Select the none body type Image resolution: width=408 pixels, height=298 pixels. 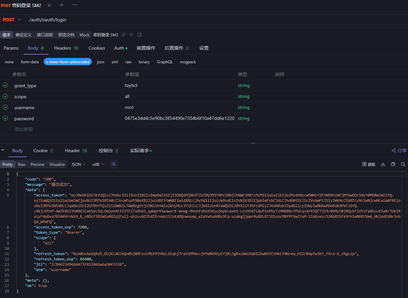click(x=9, y=62)
